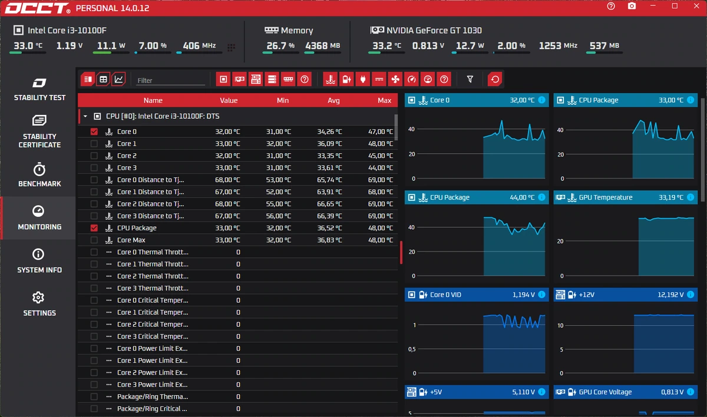
Task: Uncheck the CPU Package checkbox
Action: (94, 228)
